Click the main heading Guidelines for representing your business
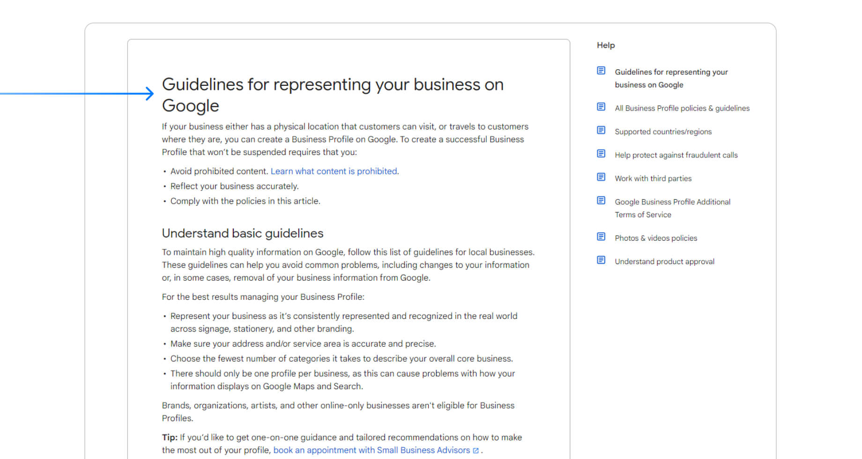 (x=333, y=95)
